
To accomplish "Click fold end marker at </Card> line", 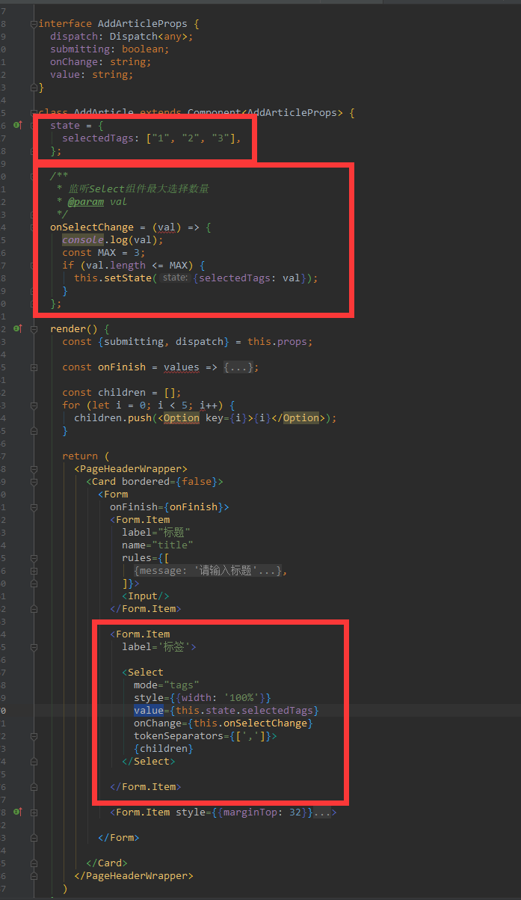I will click(x=34, y=863).
